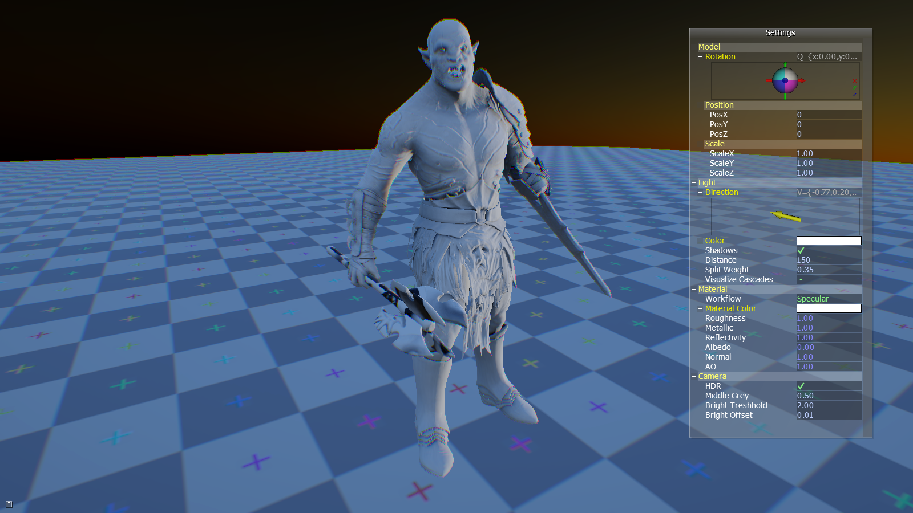The image size is (913, 513).
Task: Select the Roughness label
Action: click(x=725, y=318)
